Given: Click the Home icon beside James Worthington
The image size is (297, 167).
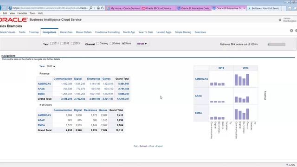Looking at the screenshot, I should point(280,20).
